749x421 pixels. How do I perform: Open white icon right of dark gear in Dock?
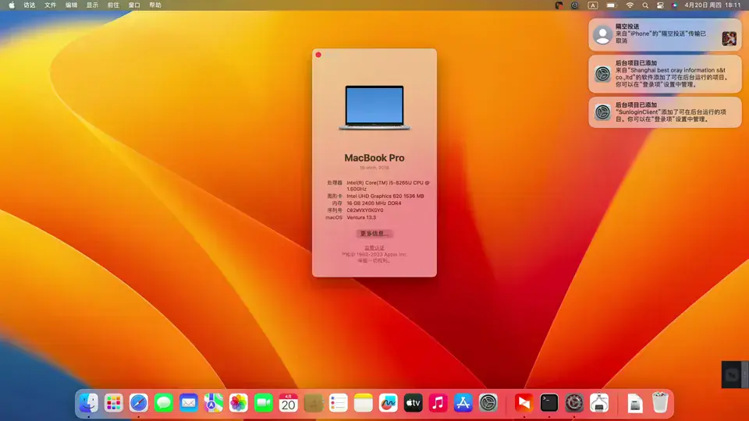[x=599, y=403]
